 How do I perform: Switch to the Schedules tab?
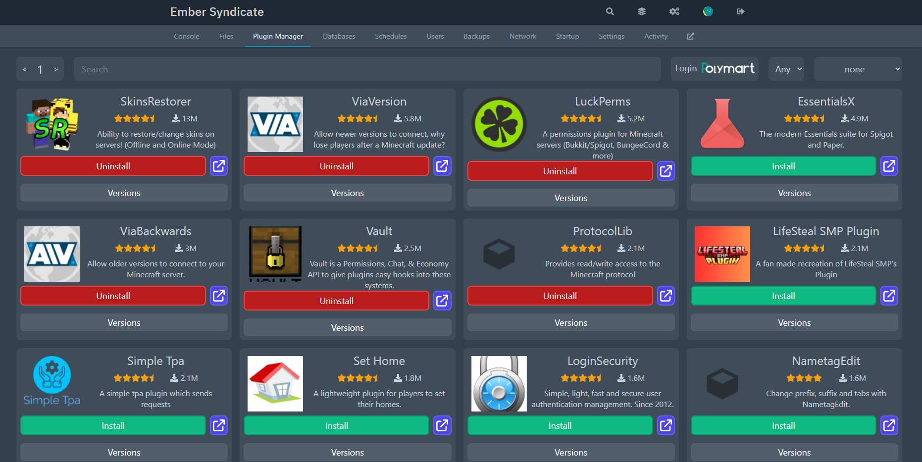click(x=391, y=36)
